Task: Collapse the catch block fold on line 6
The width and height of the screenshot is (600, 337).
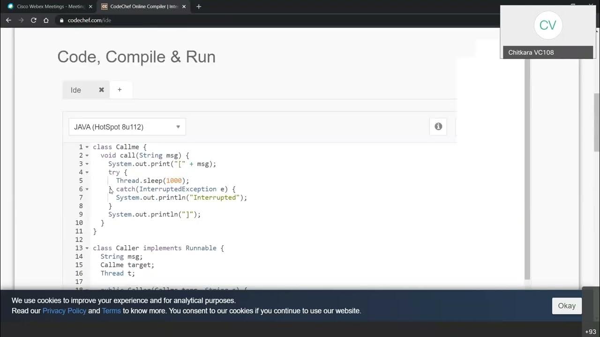Action: 87,189
